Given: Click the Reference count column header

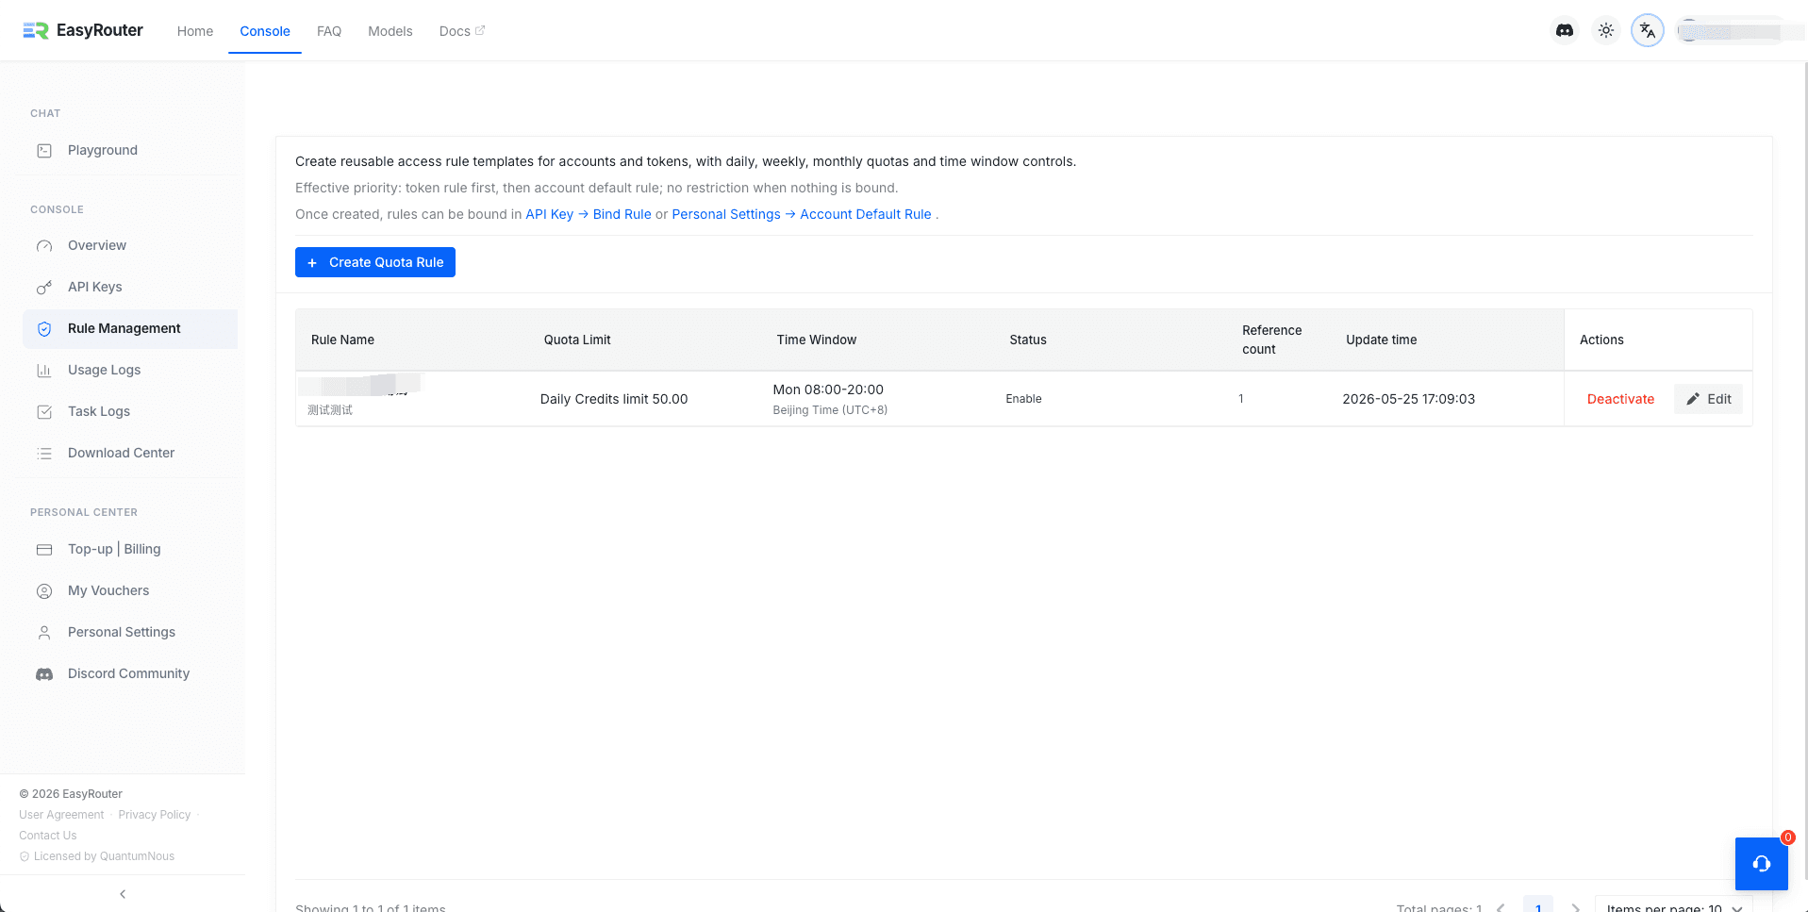Looking at the screenshot, I should pyautogui.click(x=1271, y=340).
